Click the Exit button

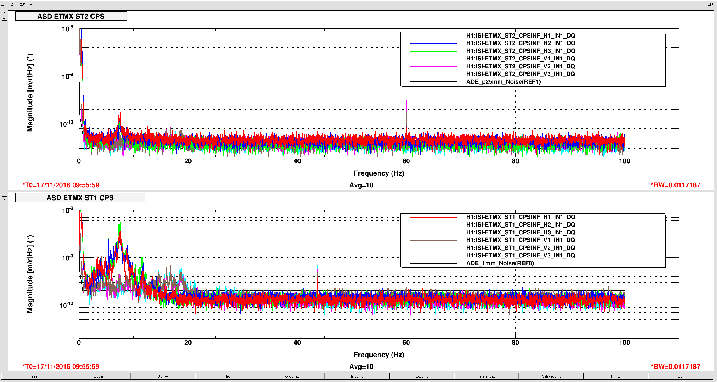point(681,376)
